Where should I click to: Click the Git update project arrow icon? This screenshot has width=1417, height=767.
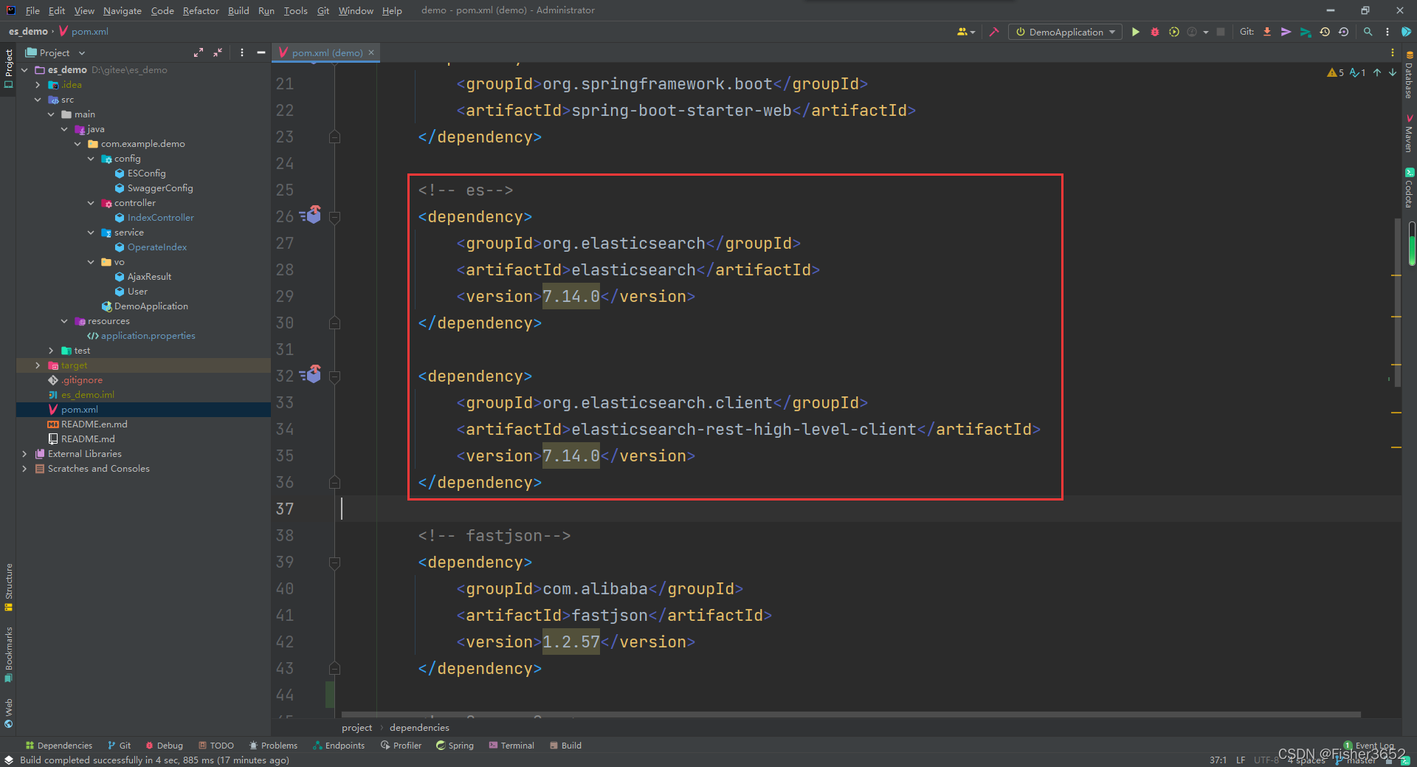pos(1267,32)
